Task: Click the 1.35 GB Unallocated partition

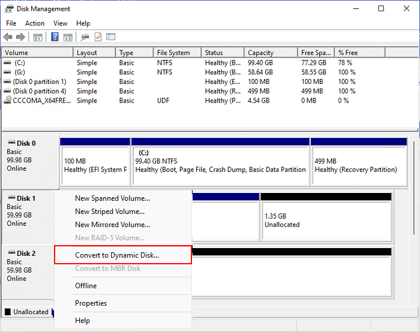Action: click(x=325, y=220)
